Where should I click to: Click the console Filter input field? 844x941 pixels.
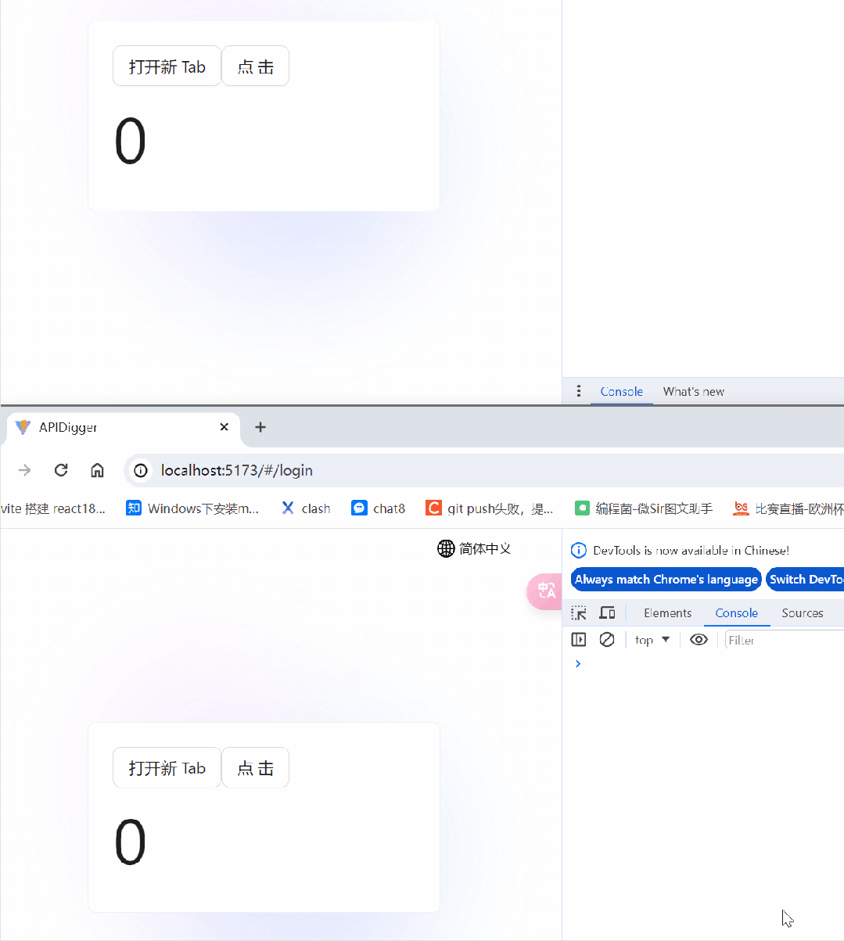tap(782, 640)
